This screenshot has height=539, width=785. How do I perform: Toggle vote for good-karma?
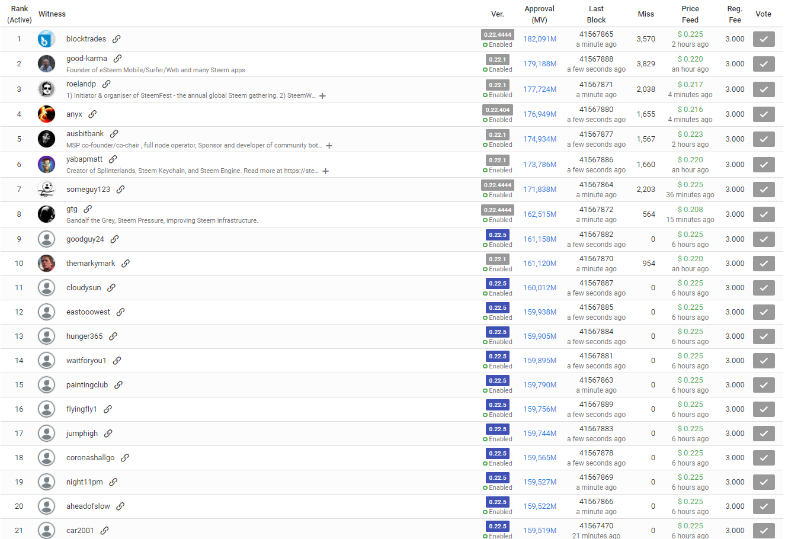(764, 64)
